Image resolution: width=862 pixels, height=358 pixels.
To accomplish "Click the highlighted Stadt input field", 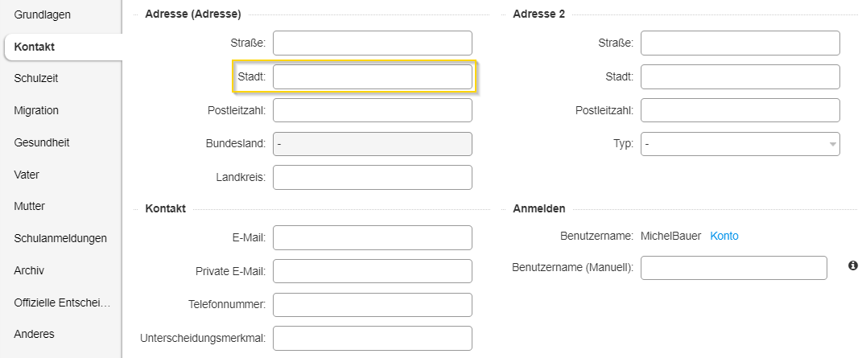I will pos(372,77).
